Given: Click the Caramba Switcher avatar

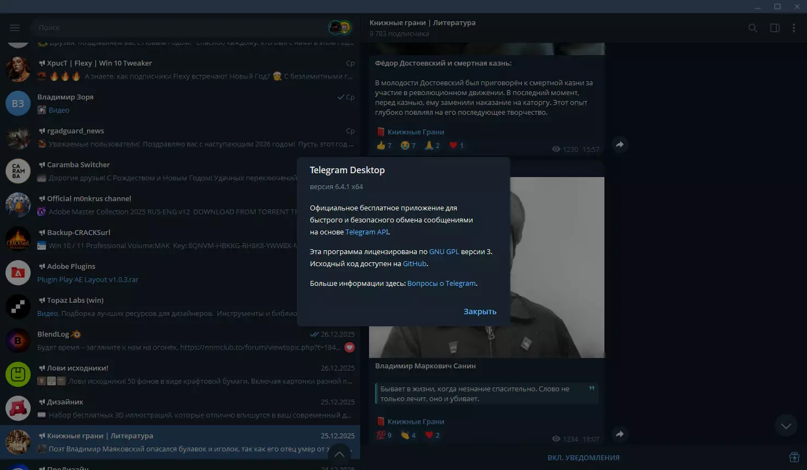Looking at the screenshot, I should point(18,171).
